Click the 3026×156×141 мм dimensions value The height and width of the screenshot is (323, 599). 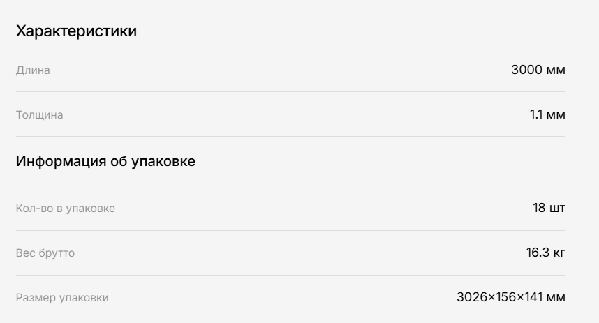tap(511, 297)
